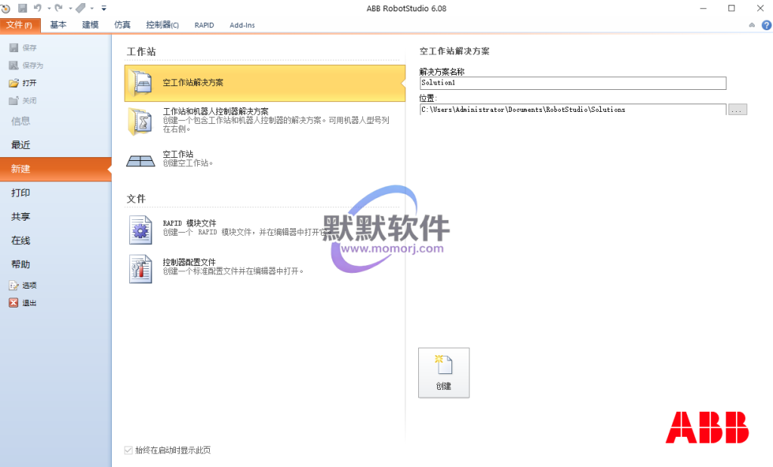773x467 pixels.
Task: Click the 位置 path input field
Action: click(573, 110)
